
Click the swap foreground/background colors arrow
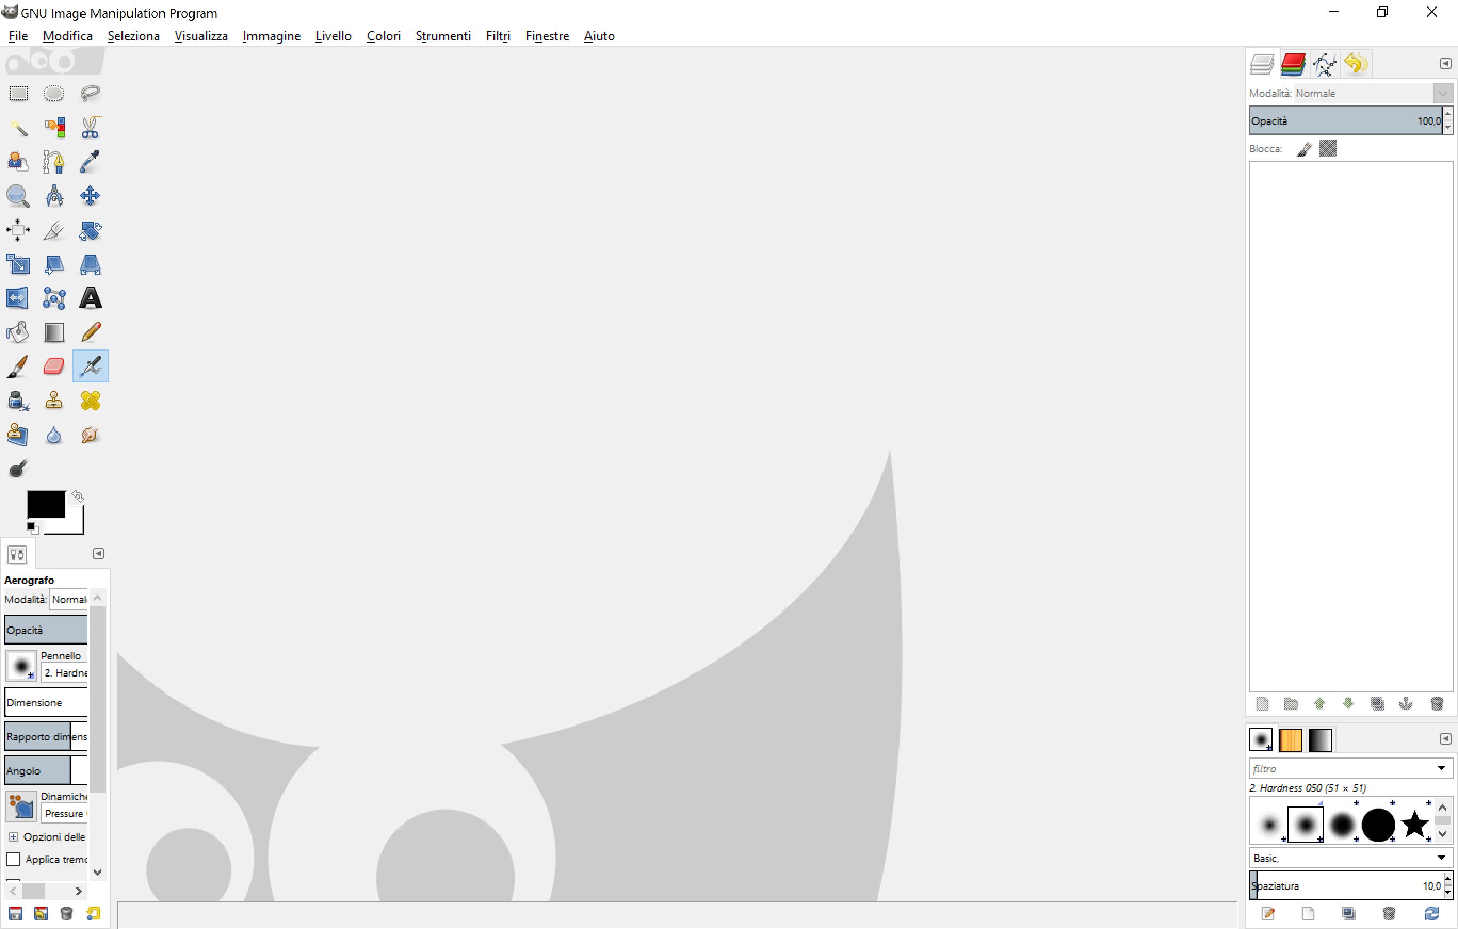[x=77, y=496]
